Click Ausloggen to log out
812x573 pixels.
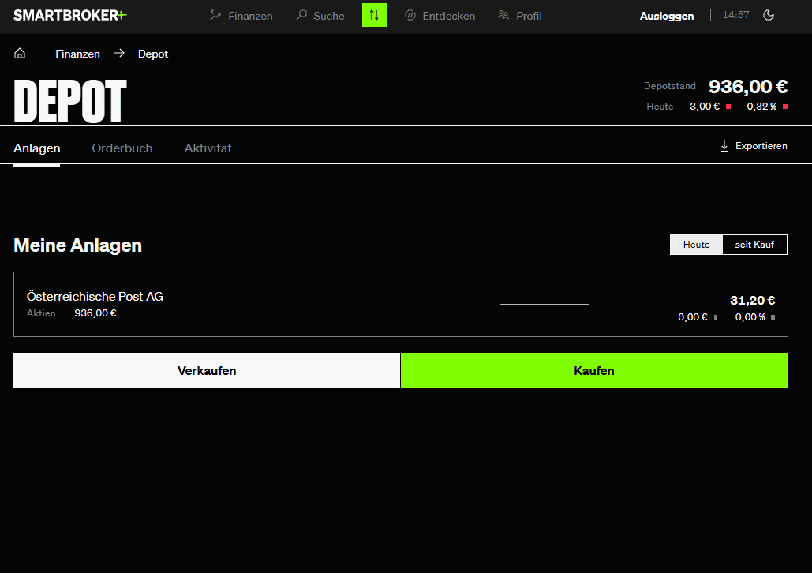[x=667, y=16]
